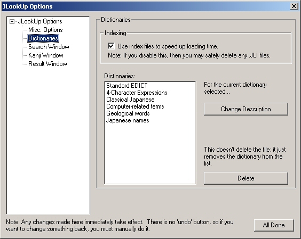Remove dictionary with the Delete button
The width and height of the screenshot is (301, 239).
(246, 178)
